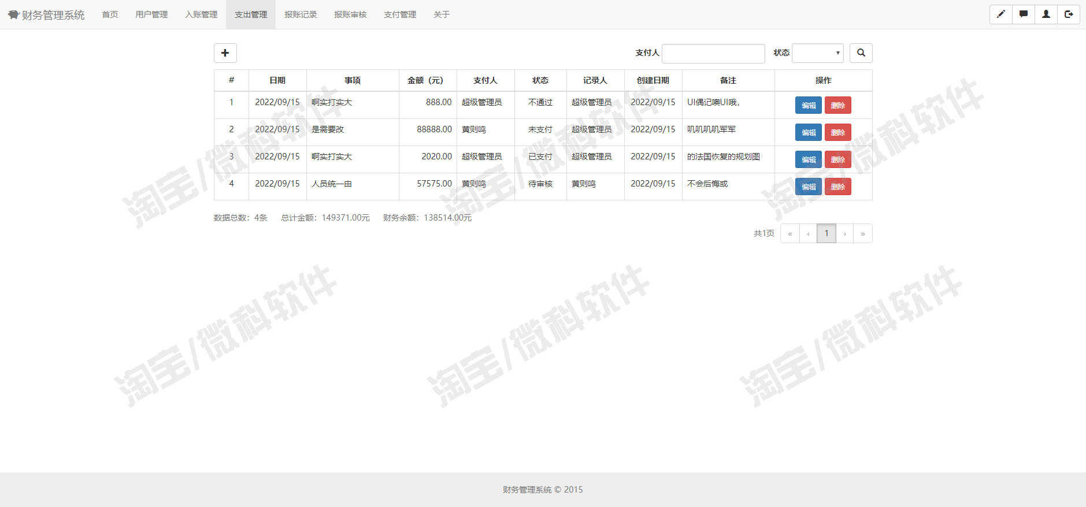Focus the 支付人 search field
1086x507 pixels.
[x=713, y=53]
